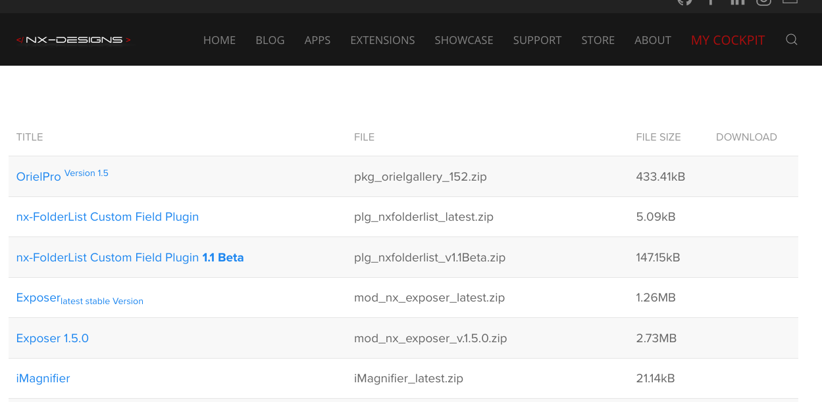Open the BLOG section
This screenshot has width=822, height=402.
pos(270,40)
